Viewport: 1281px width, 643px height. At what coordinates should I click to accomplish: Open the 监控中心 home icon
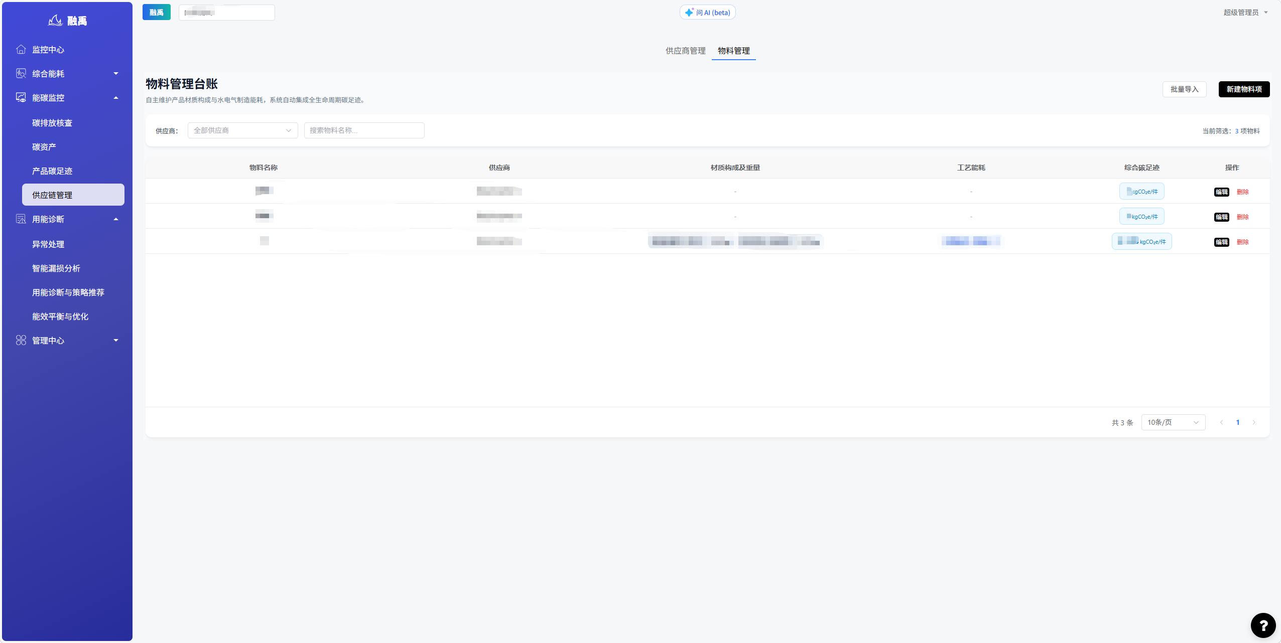[x=21, y=49]
